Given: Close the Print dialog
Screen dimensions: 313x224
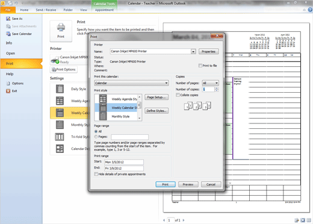Looking at the screenshot, I should [x=217, y=36].
